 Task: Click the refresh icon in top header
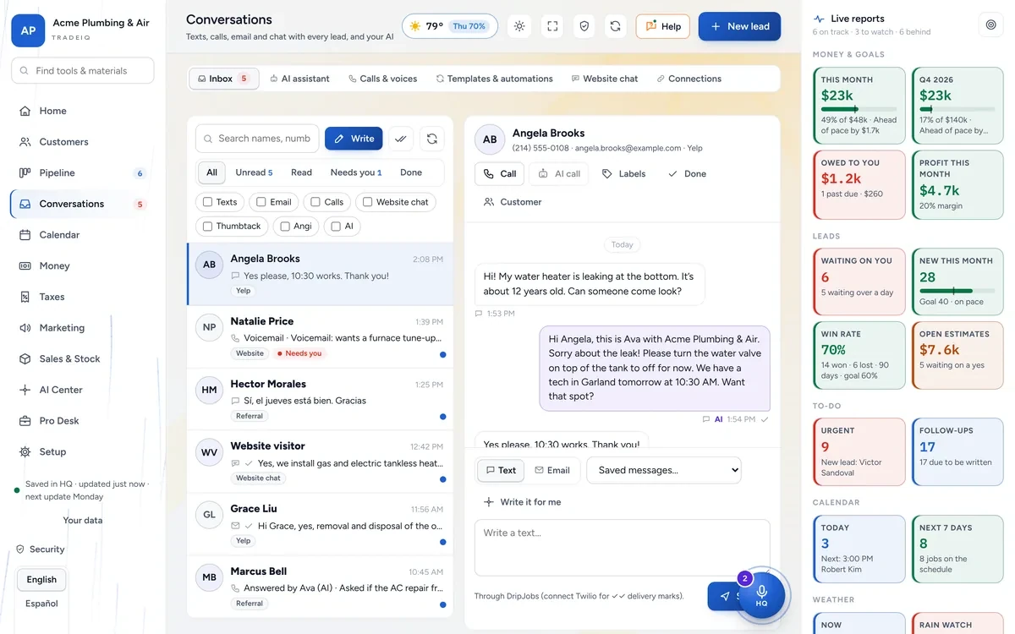[x=616, y=26]
